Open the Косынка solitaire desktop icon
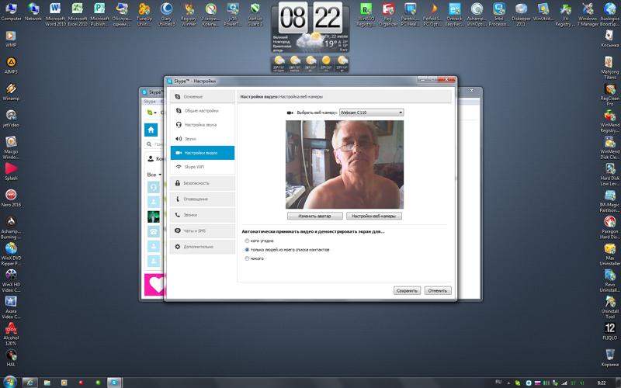Viewport: 621px width, 388px height. tap(609, 39)
